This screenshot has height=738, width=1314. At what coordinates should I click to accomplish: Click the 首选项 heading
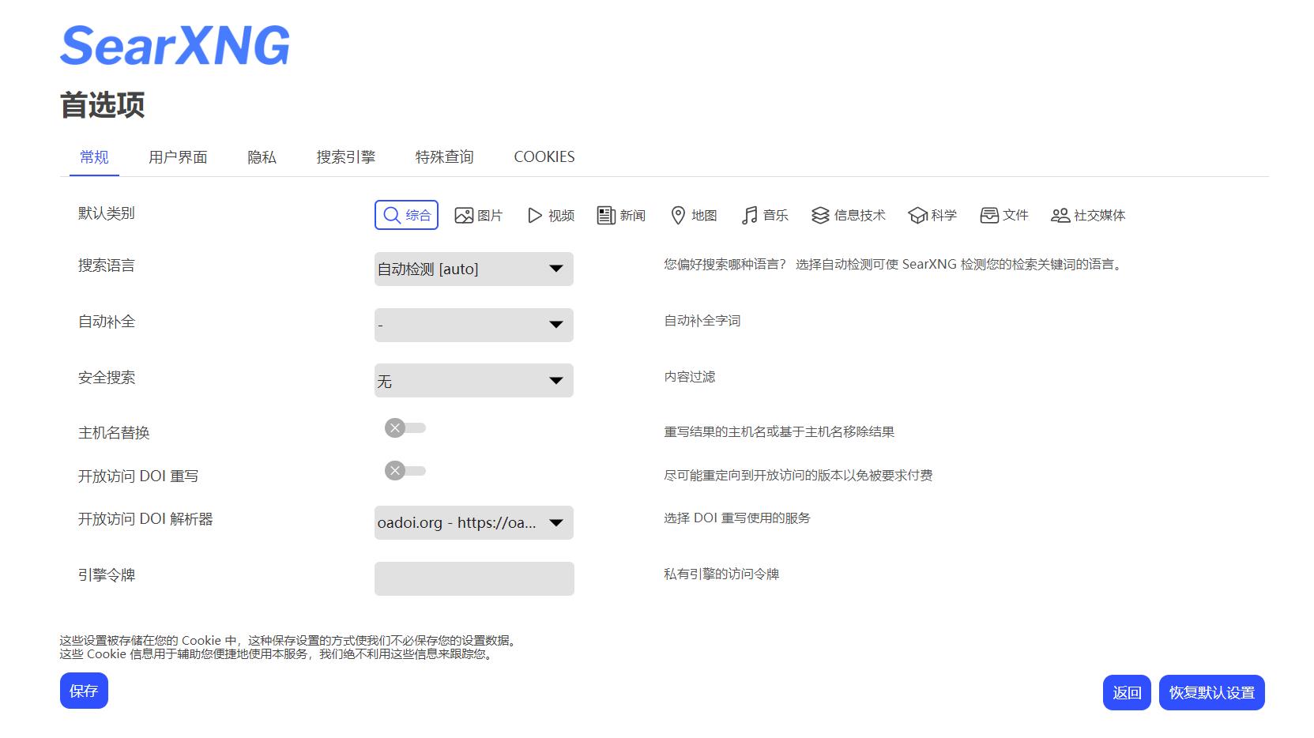(x=103, y=105)
